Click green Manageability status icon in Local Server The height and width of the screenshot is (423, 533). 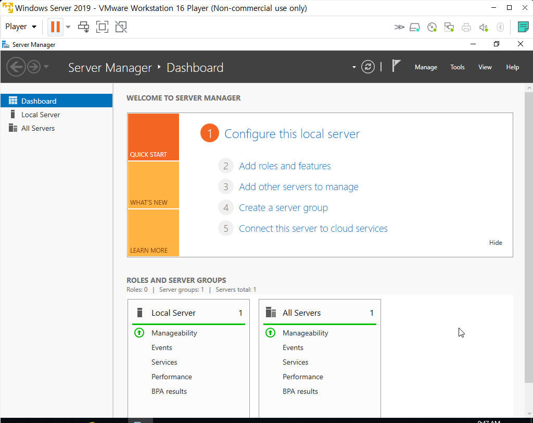(139, 332)
